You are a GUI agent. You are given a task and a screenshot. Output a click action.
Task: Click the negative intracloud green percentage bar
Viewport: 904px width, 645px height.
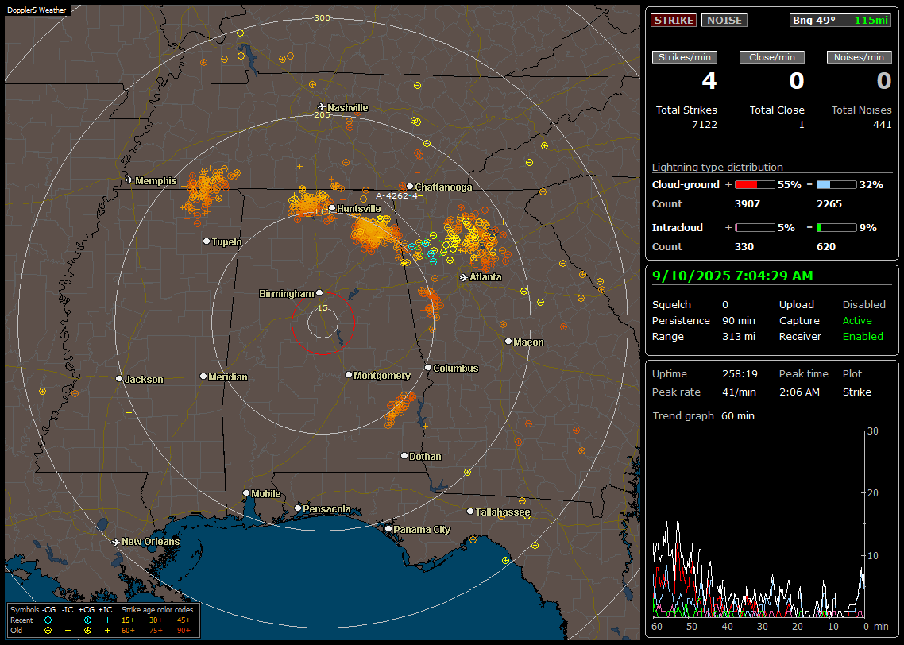836,228
